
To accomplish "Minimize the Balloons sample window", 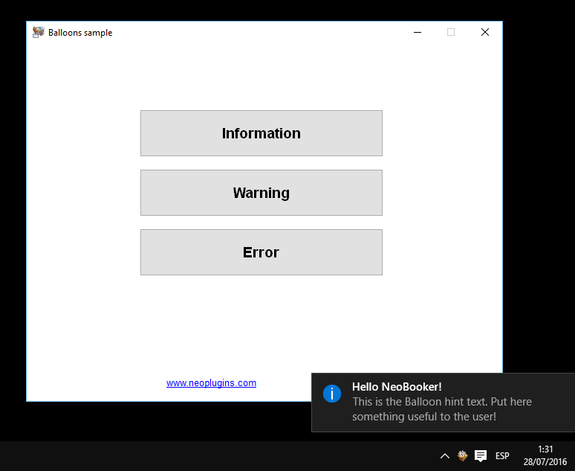I will tap(418, 32).
